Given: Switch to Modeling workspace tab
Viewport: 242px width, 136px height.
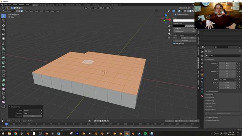Looking at the screenshot, I should 43,5.
